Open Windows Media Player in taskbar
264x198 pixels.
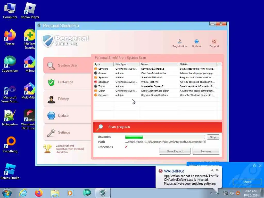tap(70, 193)
